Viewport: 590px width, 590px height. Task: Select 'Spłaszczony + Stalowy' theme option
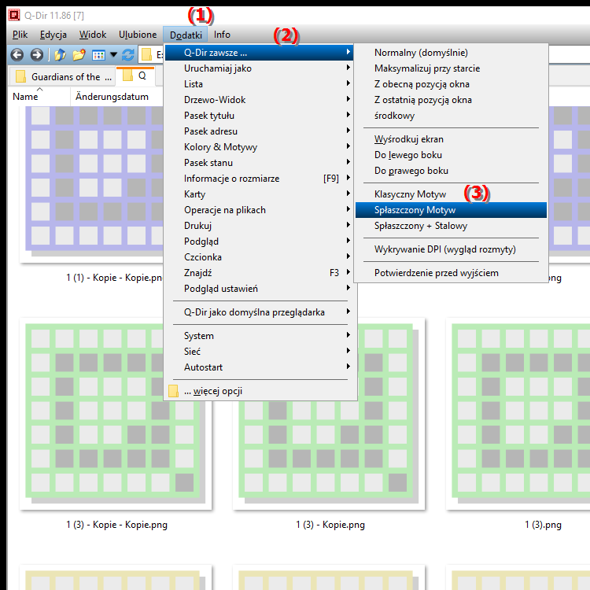(451, 226)
